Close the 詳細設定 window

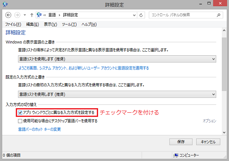(220, 3)
